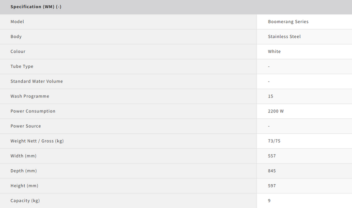Image resolution: width=352 pixels, height=208 pixels.
Task: Click the Wash Programme label
Action: pyautogui.click(x=30, y=96)
